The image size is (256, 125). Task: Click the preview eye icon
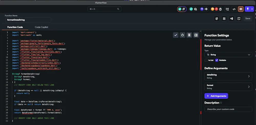241,9
